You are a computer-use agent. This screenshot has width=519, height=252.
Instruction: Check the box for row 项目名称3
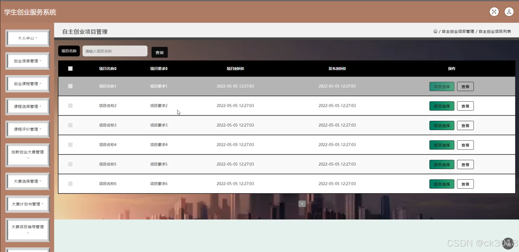click(x=70, y=125)
